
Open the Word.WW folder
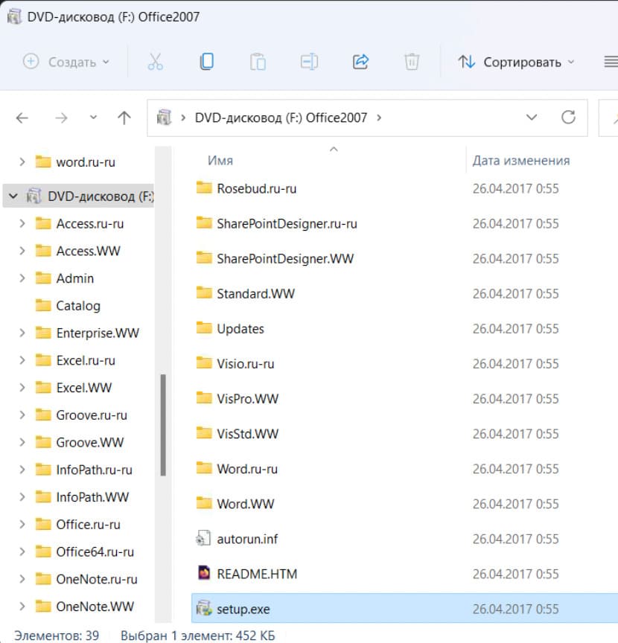(x=246, y=504)
